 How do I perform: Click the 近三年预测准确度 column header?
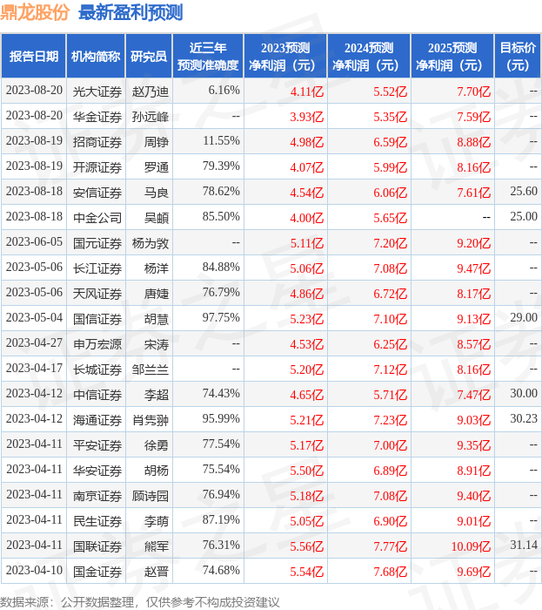(x=208, y=56)
